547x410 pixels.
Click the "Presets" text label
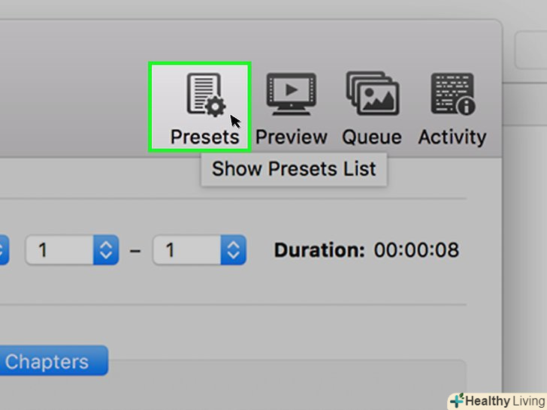pos(204,137)
